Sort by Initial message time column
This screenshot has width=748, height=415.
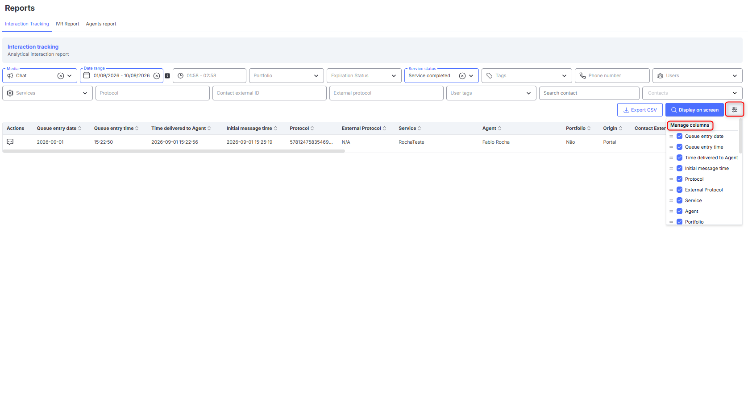coord(275,129)
